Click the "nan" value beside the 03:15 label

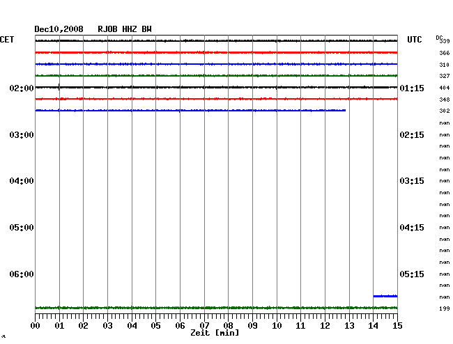(x=445, y=181)
